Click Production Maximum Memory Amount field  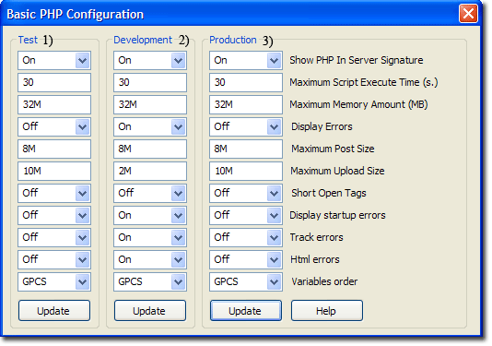[246, 104]
